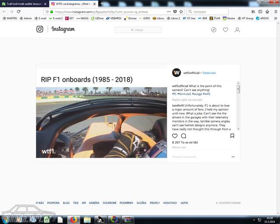Open the JAZYK language footer link
This screenshot has height=224, width=280.
(184, 203)
